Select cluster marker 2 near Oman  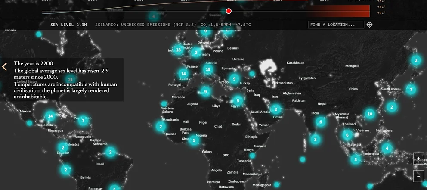[276, 109]
